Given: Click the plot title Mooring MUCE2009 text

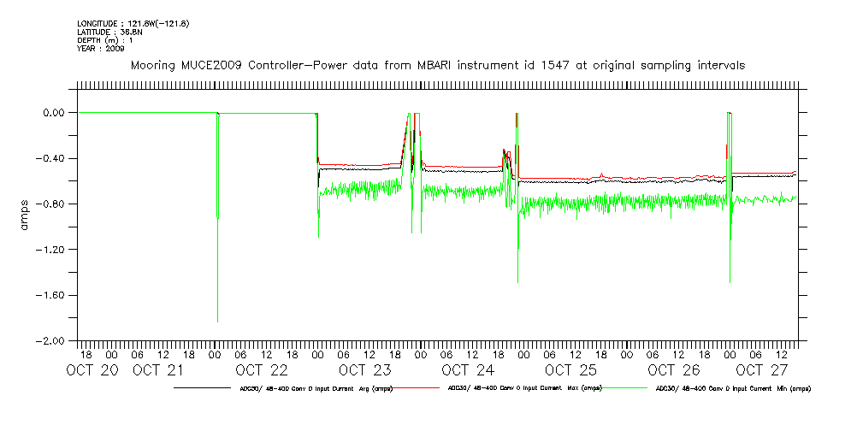Looking at the screenshot, I should pyautogui.click(x=436, y=65).
